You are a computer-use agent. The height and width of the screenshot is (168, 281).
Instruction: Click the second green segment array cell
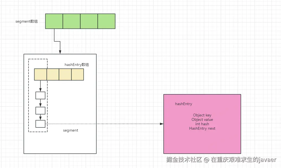point(71,21)
